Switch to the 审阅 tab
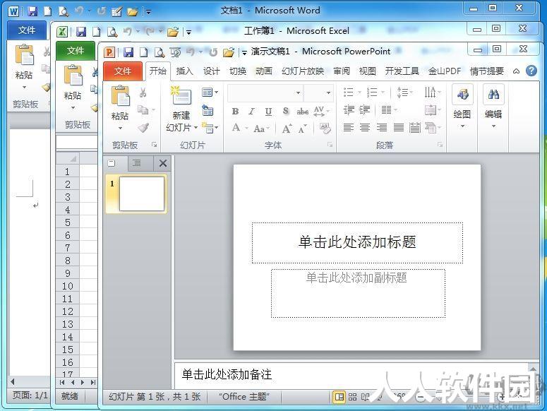The height and width of the screenshot is (411, 547). click(342, 71)
